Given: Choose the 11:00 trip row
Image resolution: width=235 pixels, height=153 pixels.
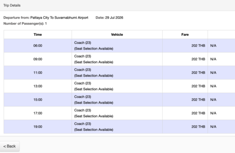Looking at the screenshot, I should pyautogui.click(x=119, y=72).
